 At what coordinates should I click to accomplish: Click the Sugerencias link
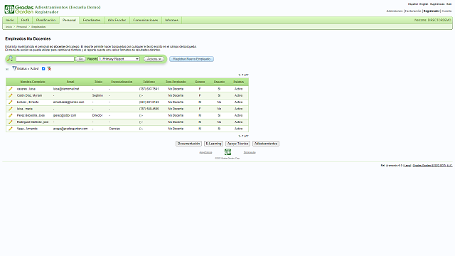pyautogui.click(x=437, y=4)
